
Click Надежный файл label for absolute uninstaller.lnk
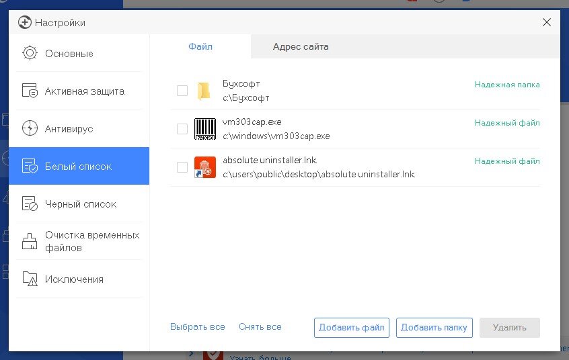coord(507,161)
